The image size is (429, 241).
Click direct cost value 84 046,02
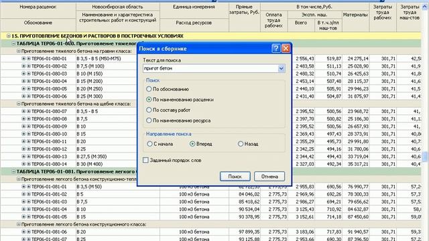pos(249,194)
